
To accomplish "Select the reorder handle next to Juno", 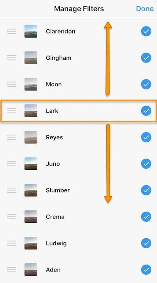I will 12,164.
